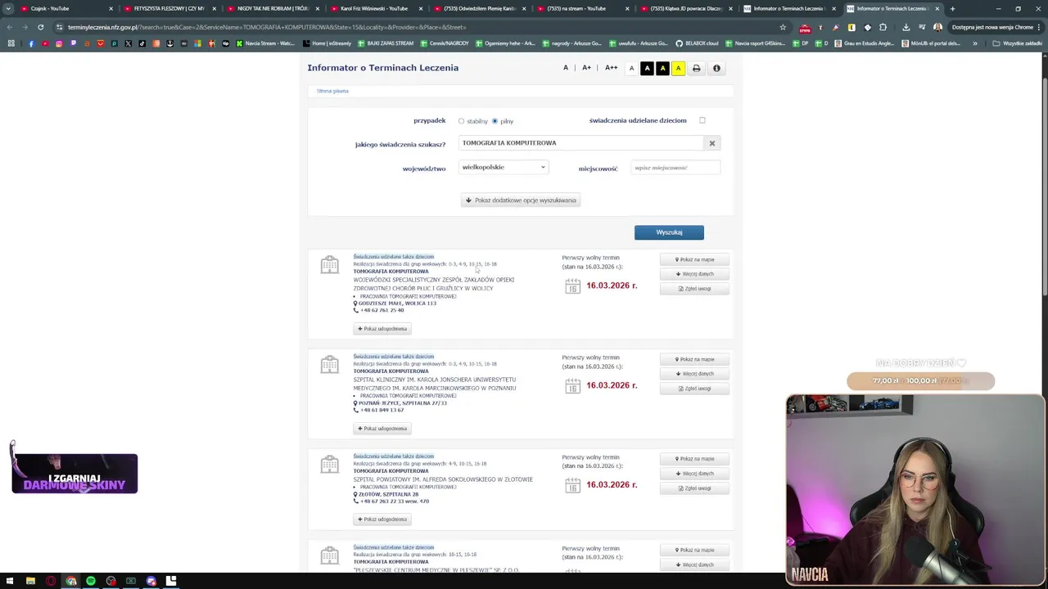Reload the page with the refresh icon

tap(40, 27)
